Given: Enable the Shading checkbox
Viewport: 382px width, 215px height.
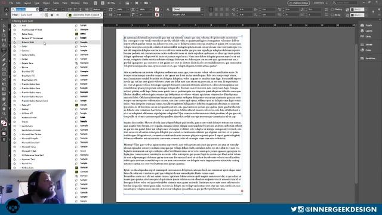Looking at the screenshot, I should pos(332,10).
